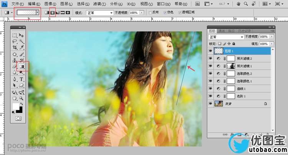Open the 文件 menu
The image size is (288, 155).
17,4
